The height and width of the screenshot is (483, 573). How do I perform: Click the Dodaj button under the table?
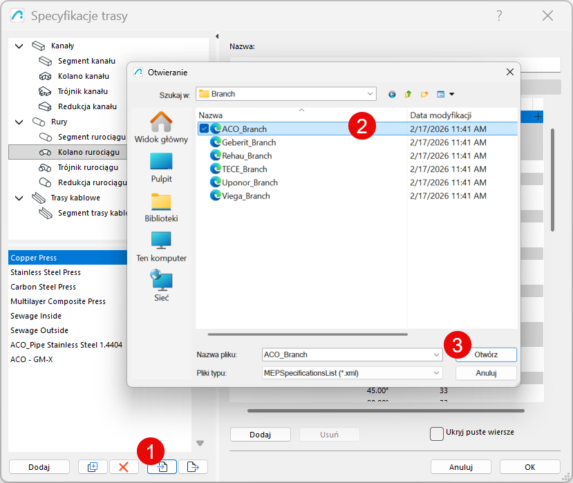pyautogui.click(x=260, y=435)
